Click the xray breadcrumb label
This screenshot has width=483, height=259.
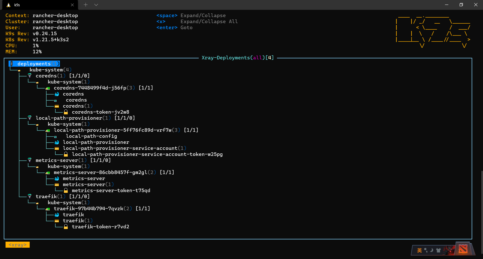coord(18,245)
